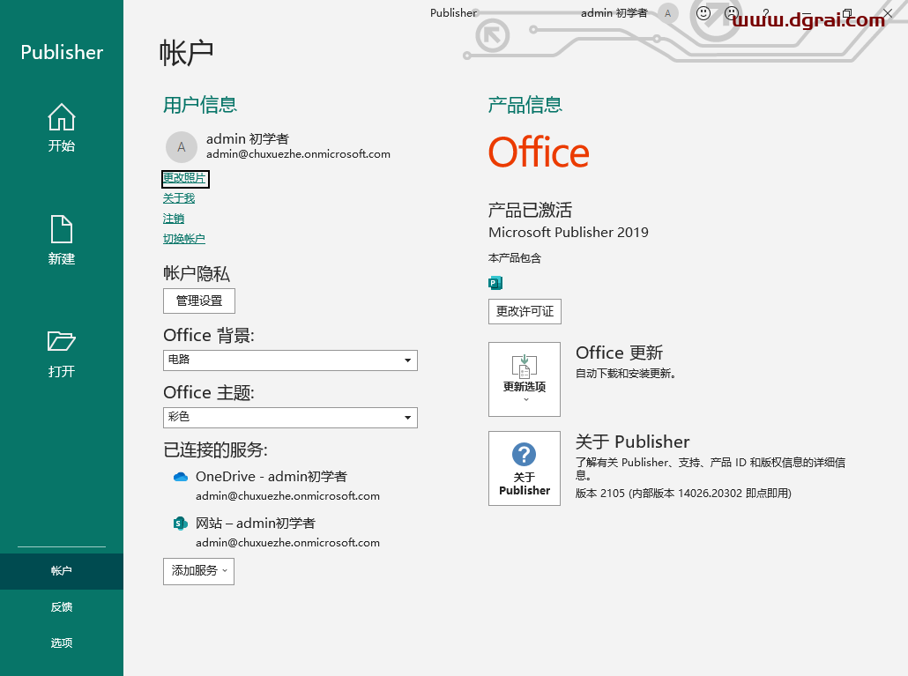The height and width of the screenshot is (676, 908).
Task: Click the 管理设置 privacy button
Action: pyautogui.click(x=199, y=301)
